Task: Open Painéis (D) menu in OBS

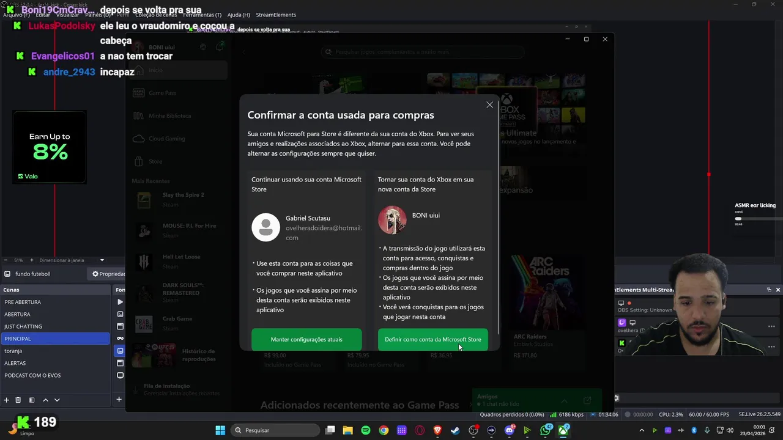Action: pos(98,15)
